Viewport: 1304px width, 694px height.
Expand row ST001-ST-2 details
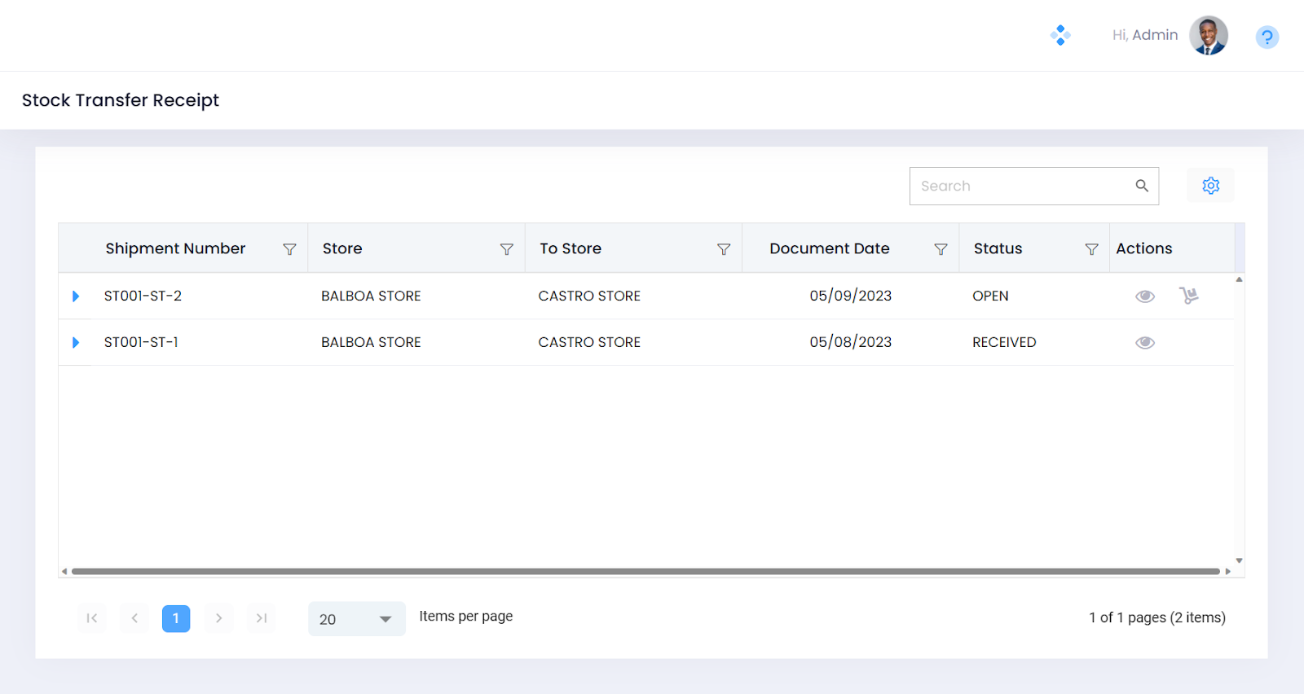pyautogui.click(x=76, y=296)
